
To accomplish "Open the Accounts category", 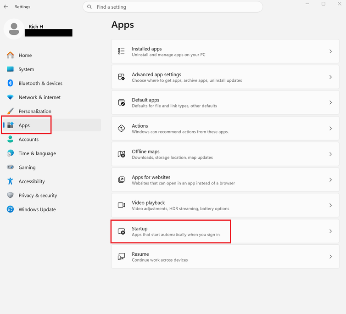I will (28, 140).
